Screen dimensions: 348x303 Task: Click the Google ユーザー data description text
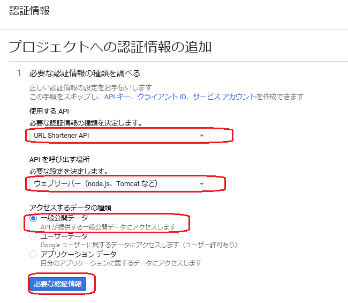pyautogui.click(x=139, y=245)
